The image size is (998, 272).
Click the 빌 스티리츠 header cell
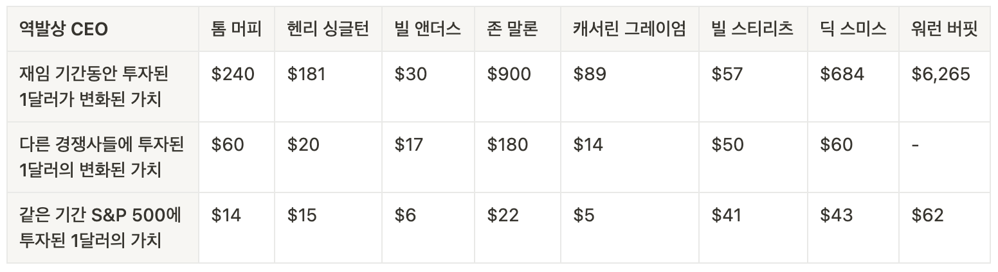tap(753, 30)
